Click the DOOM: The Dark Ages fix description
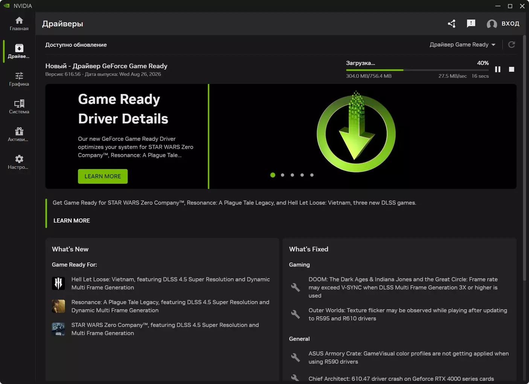This screenshot has width=529, height=384. pyautogui.click(x=403, y=287)
